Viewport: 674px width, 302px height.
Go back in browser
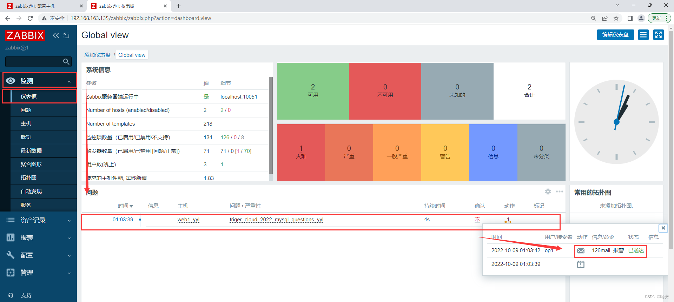pos(8,18)
